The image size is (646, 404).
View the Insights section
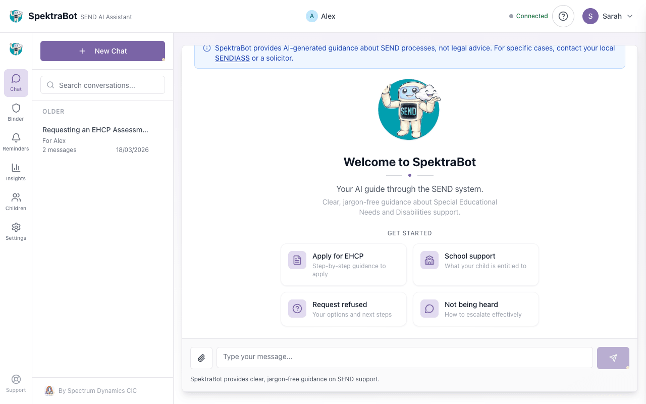pyautogui.click(x=16, y=171)
